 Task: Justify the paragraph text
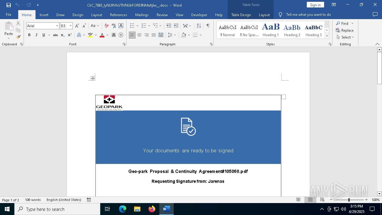click(154, 35)
